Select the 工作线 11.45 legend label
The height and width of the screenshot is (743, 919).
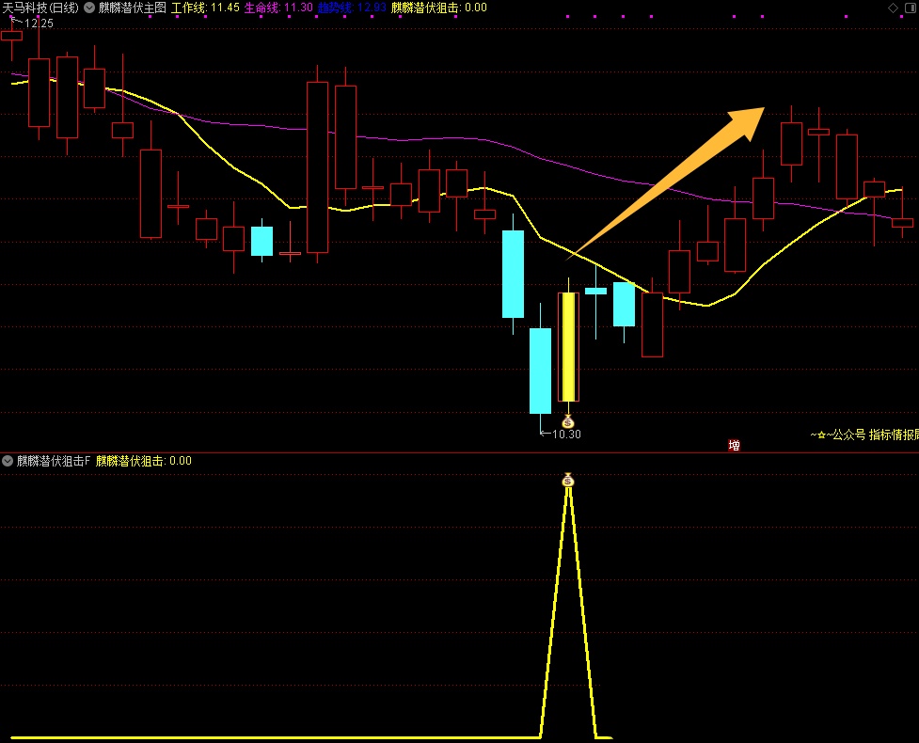click(205, 8)
